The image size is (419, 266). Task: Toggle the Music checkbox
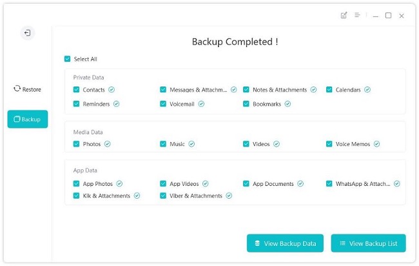163,144
